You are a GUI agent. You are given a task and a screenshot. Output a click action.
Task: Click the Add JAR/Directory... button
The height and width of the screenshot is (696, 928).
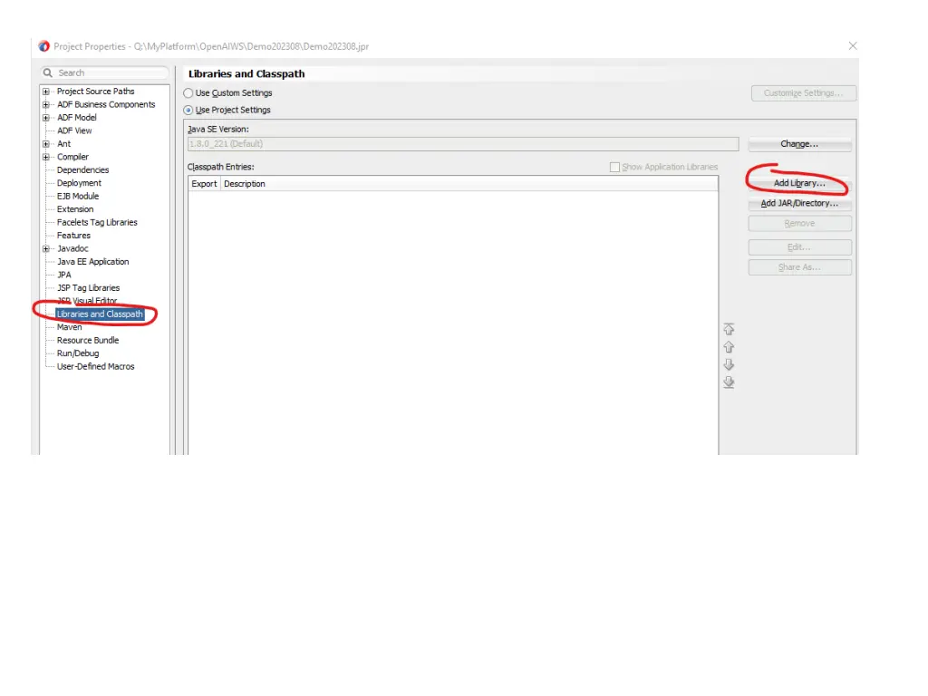point(799,204)
